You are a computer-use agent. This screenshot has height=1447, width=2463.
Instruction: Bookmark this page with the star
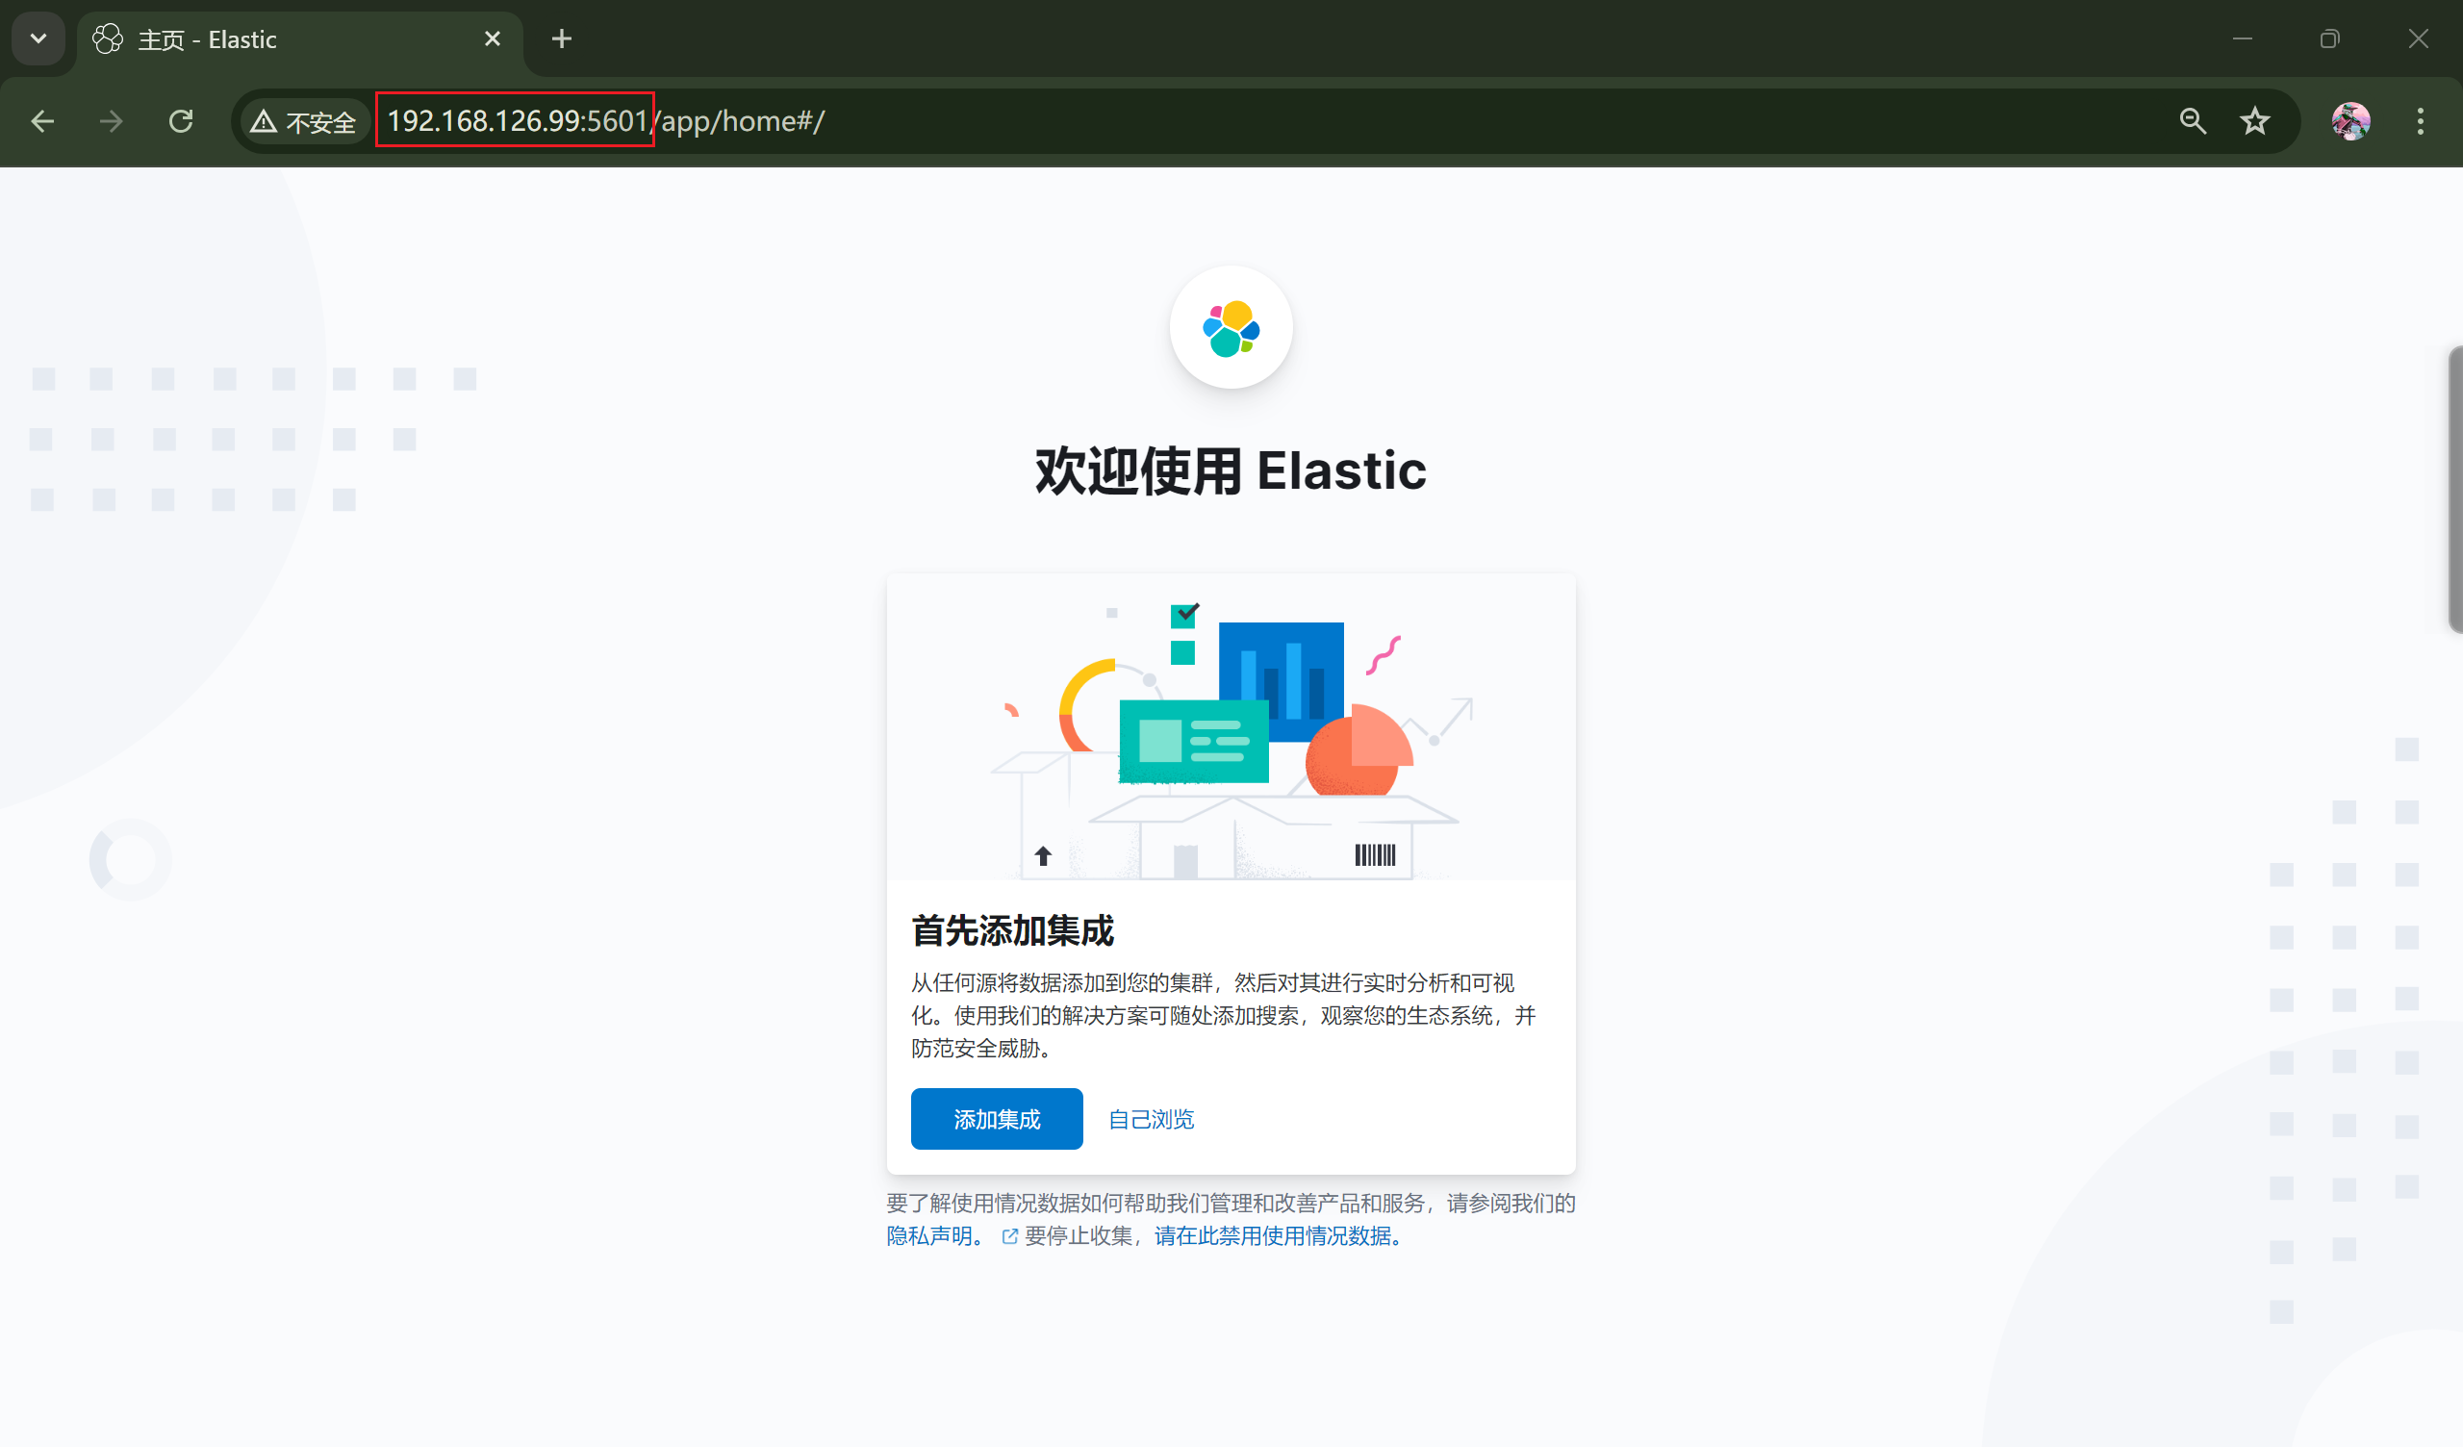2255,121
